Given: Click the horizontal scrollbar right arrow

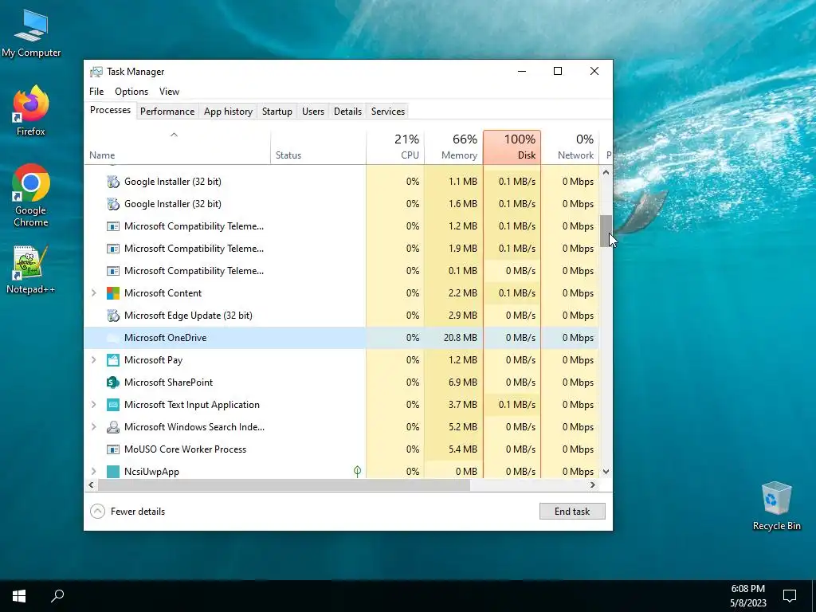Looking at the screenshot, I should 593,485.
